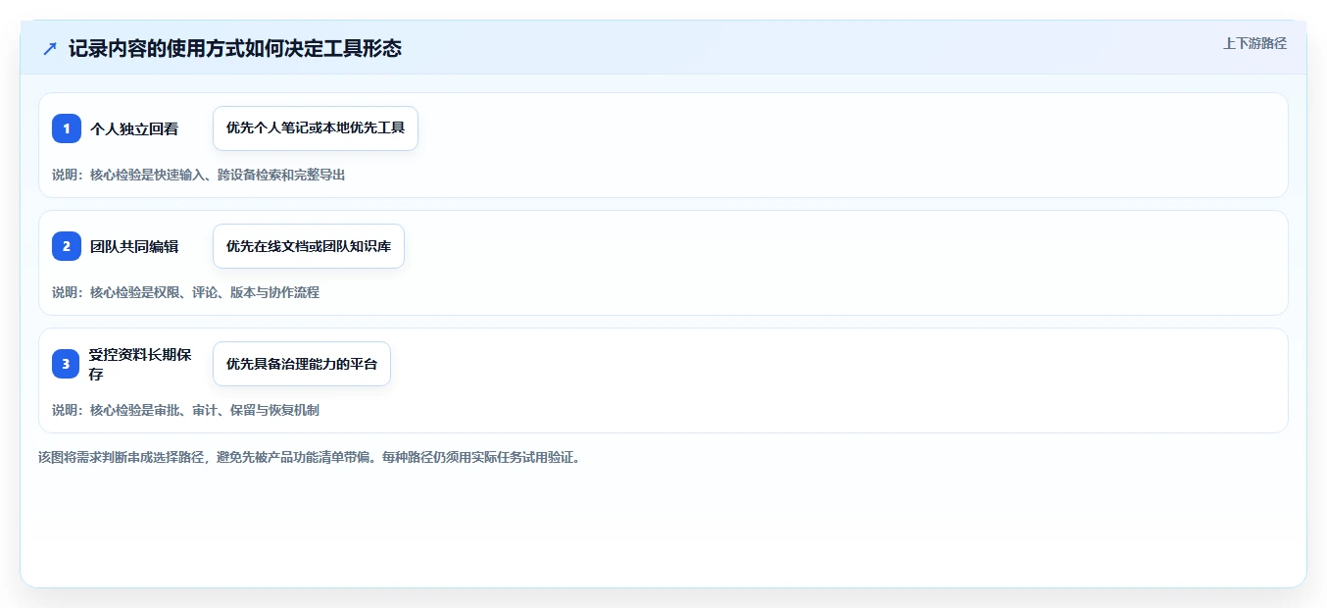The image size is (1327, 608).
Task: Click the title 记录内容的使用方式如何决定工具形态
Action: tap(235, 48)
